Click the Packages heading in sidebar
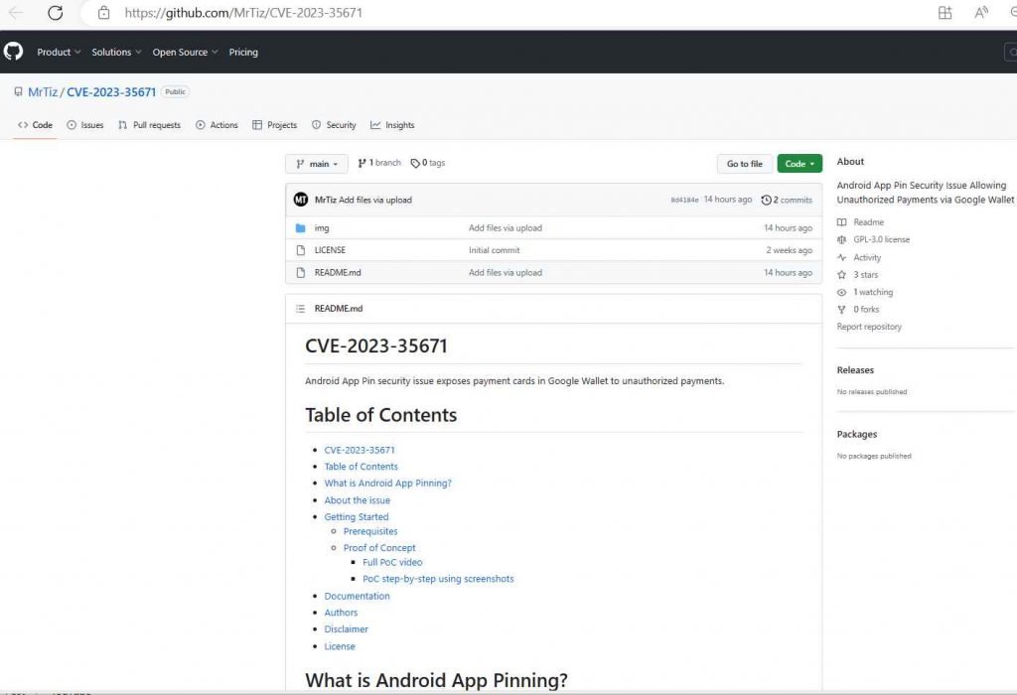Screen dimensions: 1017x695 point(857,435)
